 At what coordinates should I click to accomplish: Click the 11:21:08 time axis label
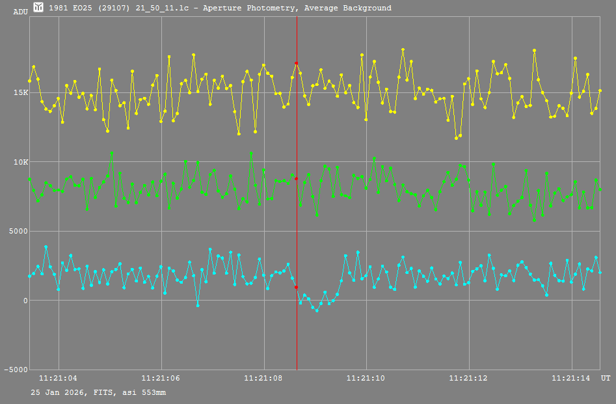(x=263, y=378)
